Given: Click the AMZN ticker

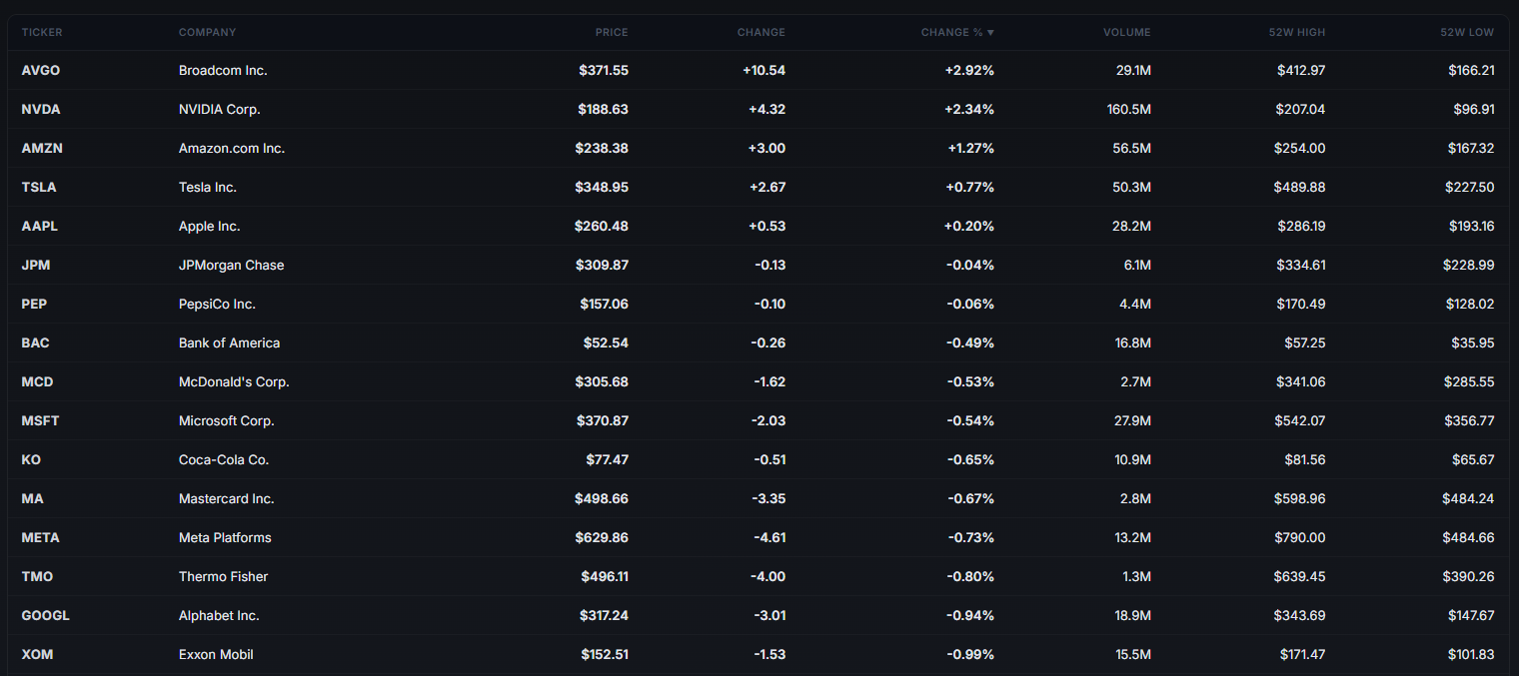Looking at the screenshot, I should (42, 149).
